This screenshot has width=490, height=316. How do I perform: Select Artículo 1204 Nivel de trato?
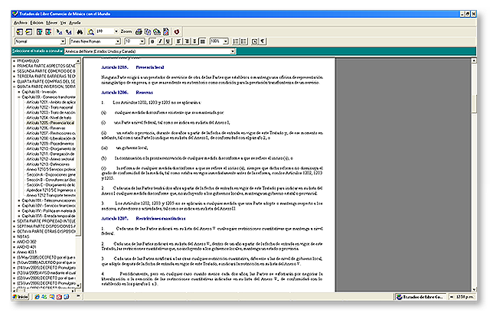click(49, 118)
